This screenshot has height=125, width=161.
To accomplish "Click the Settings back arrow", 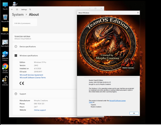I will [x=12, y=9].
